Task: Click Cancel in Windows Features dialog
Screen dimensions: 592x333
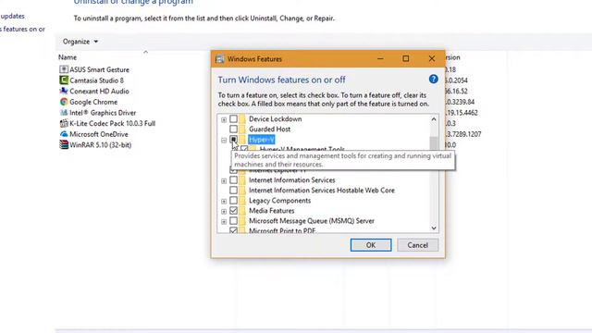Action: [417, 245]
